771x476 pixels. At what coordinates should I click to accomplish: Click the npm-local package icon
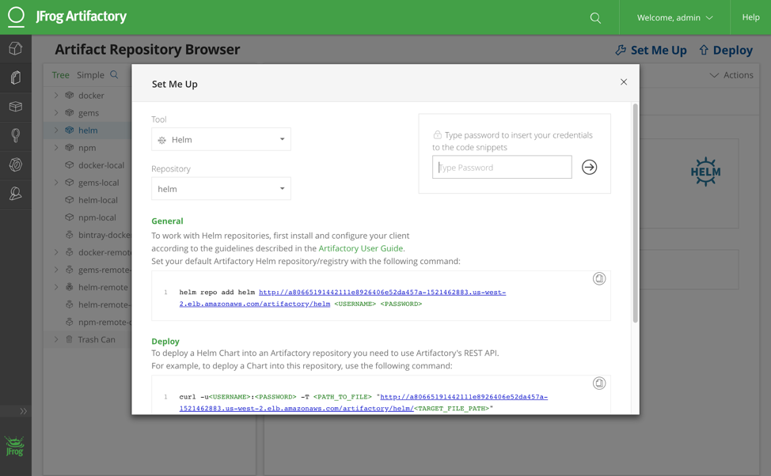pos(70,217)
